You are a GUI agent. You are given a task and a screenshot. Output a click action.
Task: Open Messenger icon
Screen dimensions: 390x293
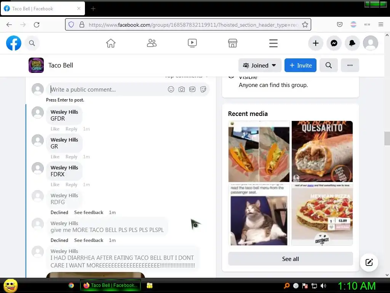(x=334, y=43)
